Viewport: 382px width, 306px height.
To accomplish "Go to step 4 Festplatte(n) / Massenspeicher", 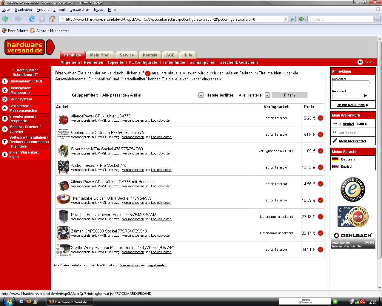I will point(25,108).
